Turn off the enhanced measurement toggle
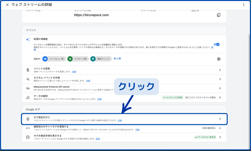Image resolution: width=251 pixels, height=151 pixels. (x=216, y=44)
